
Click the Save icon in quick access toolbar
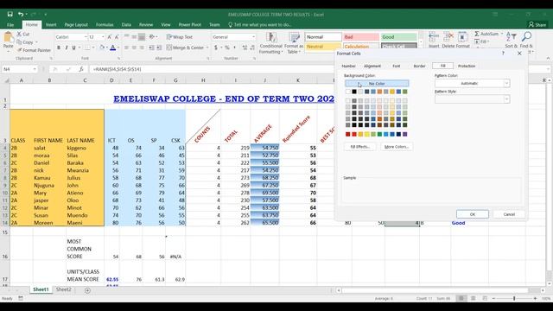(10, 14)
